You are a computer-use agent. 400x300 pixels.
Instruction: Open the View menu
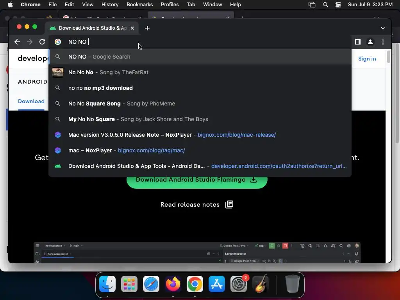click(x=88, y=5)
